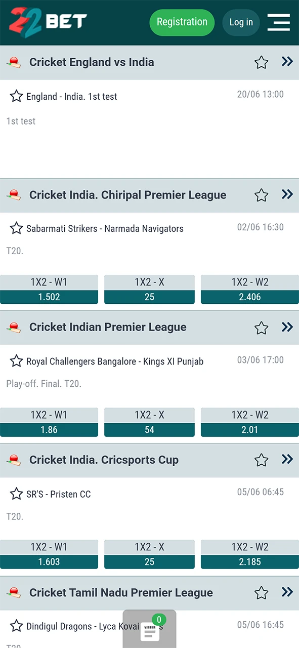Open the betslip coupon icon with 0 badge
The width and height of the screenshot is (299, 648).
[x=149, y=630]
